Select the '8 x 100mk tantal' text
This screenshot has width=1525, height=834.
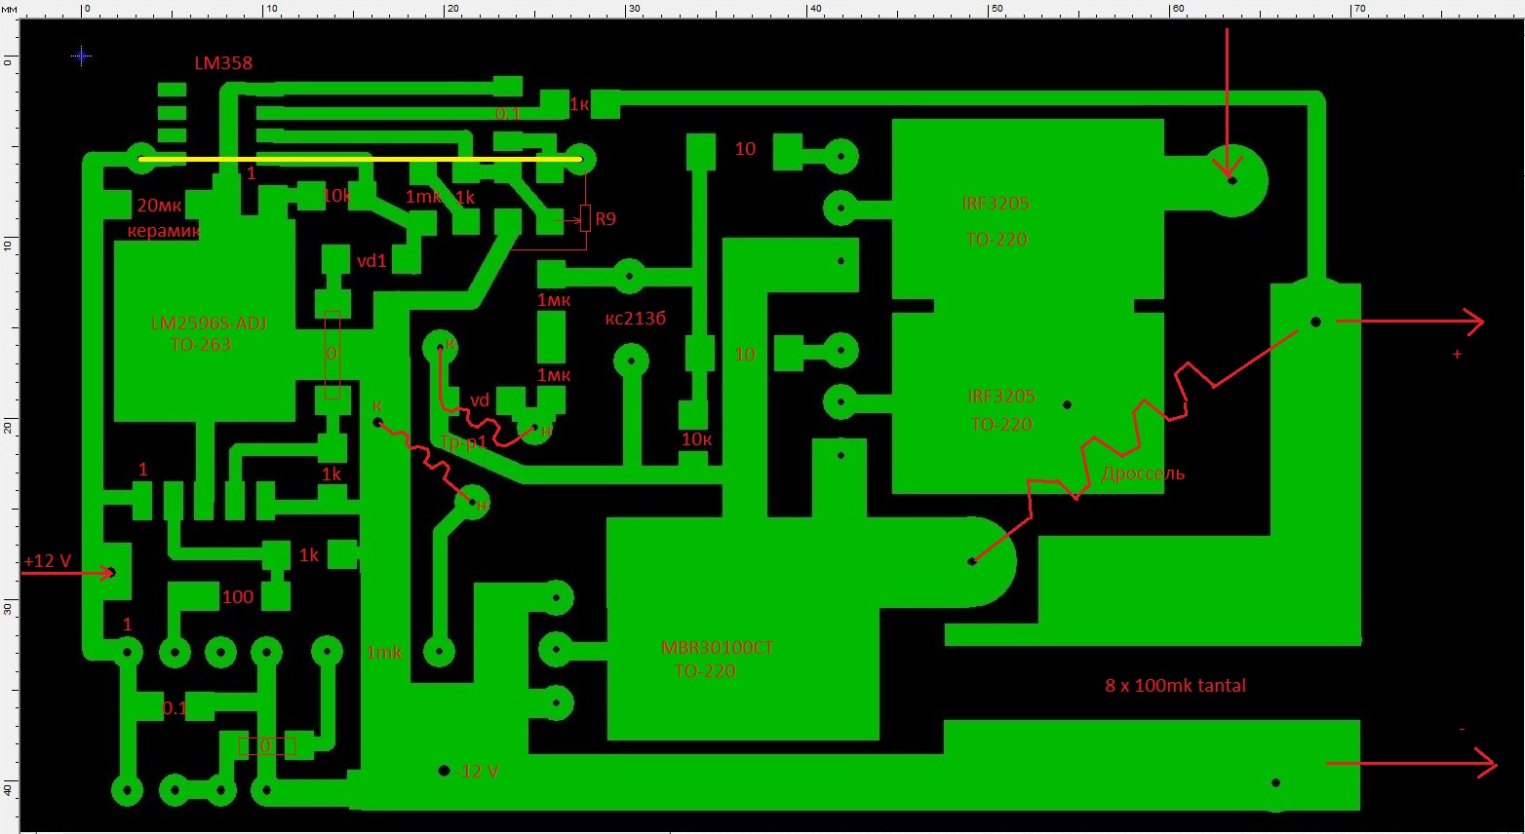point(1175,685)
